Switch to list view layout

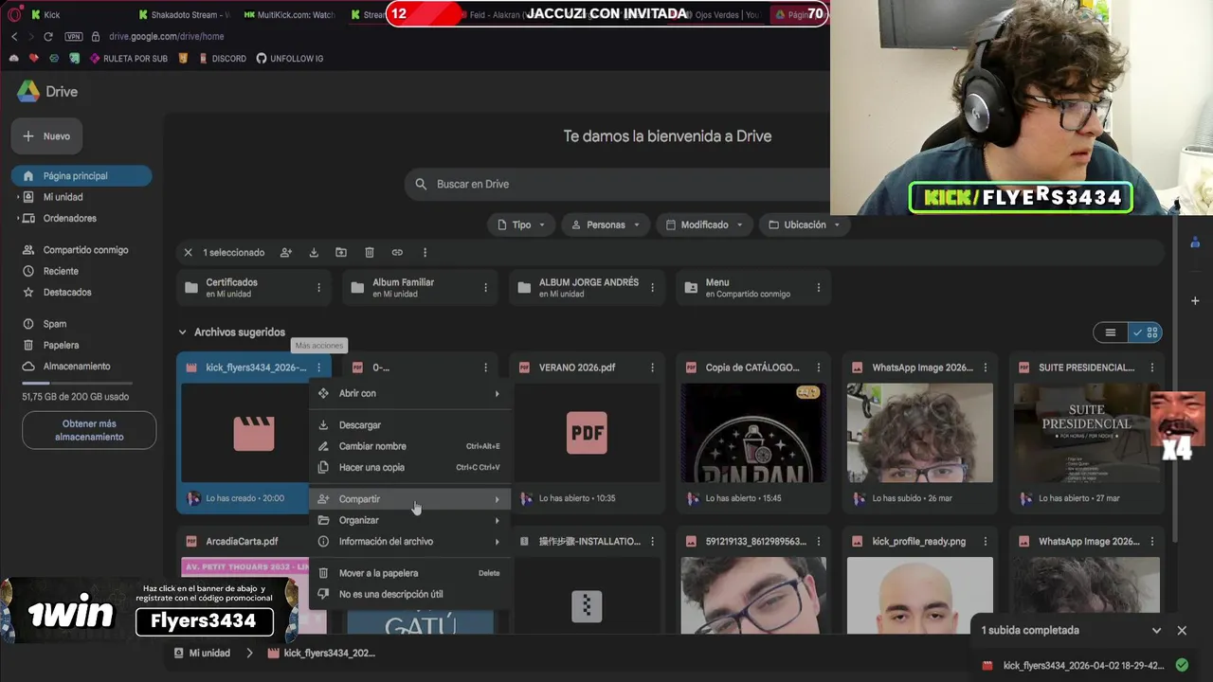click(1110, 332)
